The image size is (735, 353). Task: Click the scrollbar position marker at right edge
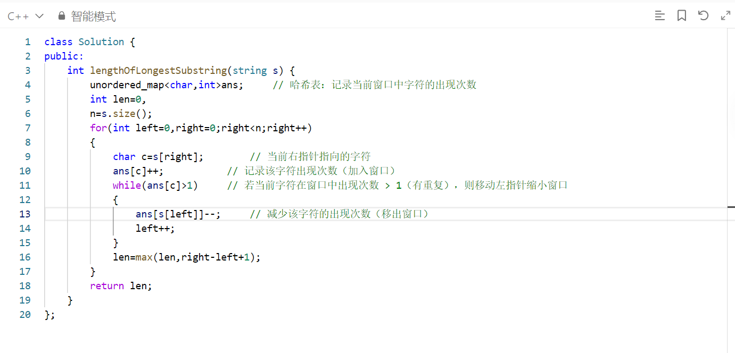pos(731,207)
